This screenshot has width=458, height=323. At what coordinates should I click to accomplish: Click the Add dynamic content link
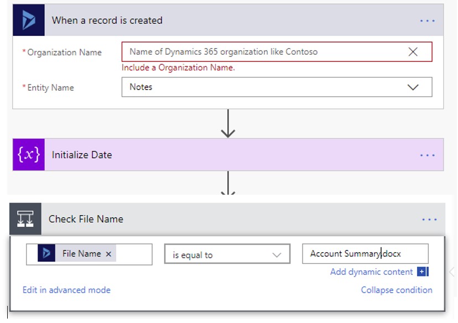click(371, 272)
